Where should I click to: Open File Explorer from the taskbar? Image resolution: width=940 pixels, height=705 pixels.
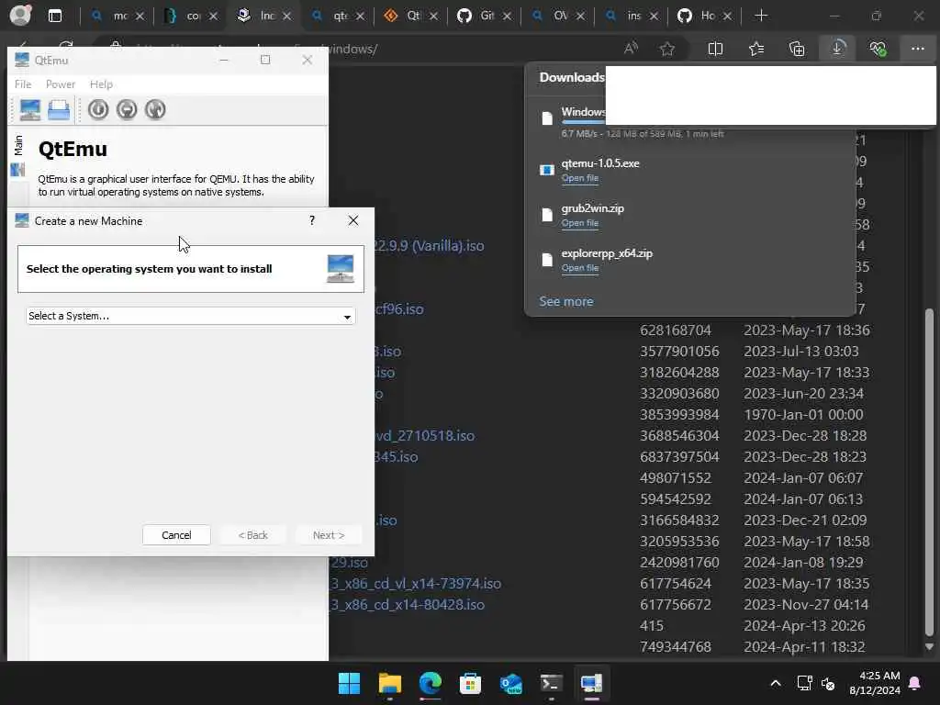389,683
